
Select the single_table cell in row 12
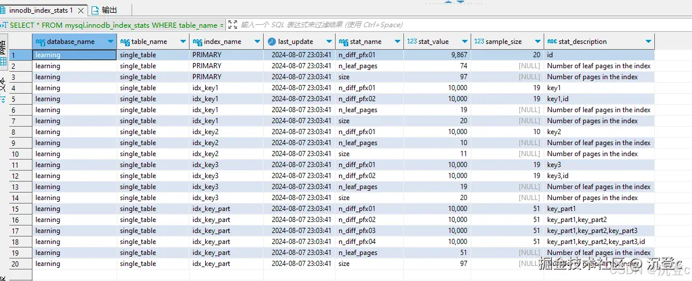click(153, 176)
